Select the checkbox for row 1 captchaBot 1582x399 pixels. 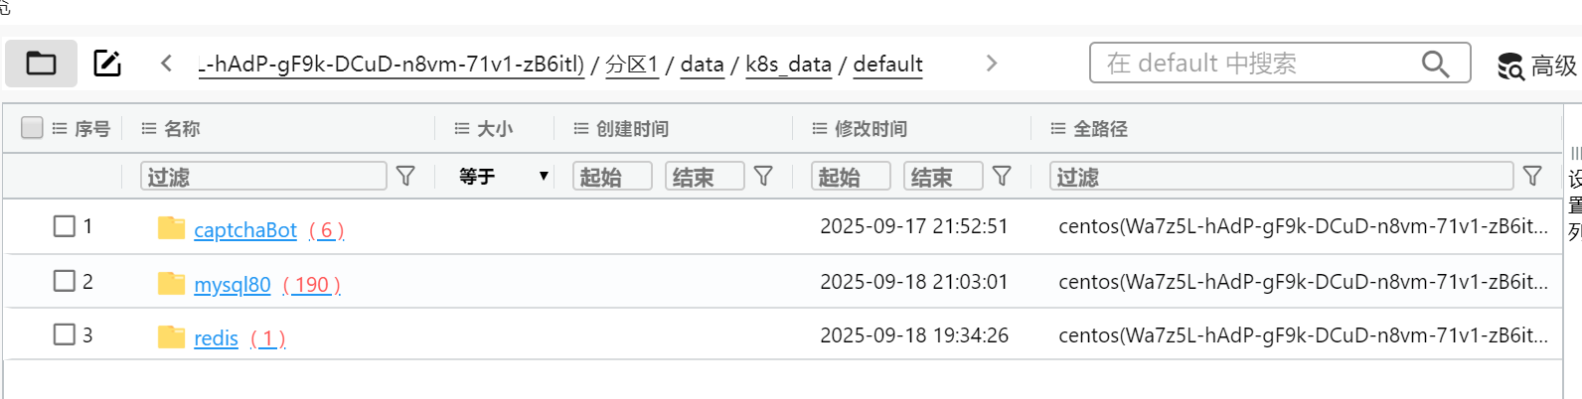[65, 226]
